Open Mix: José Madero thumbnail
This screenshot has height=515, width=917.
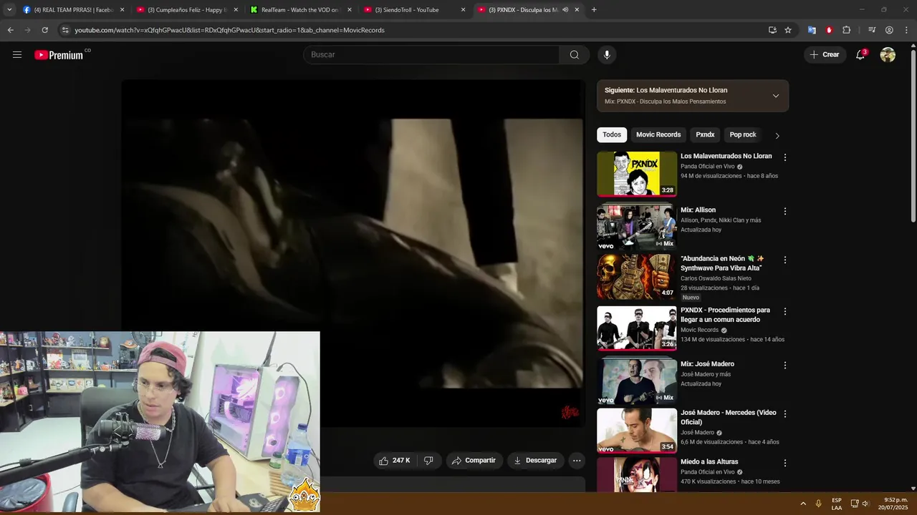pos(637,381)
